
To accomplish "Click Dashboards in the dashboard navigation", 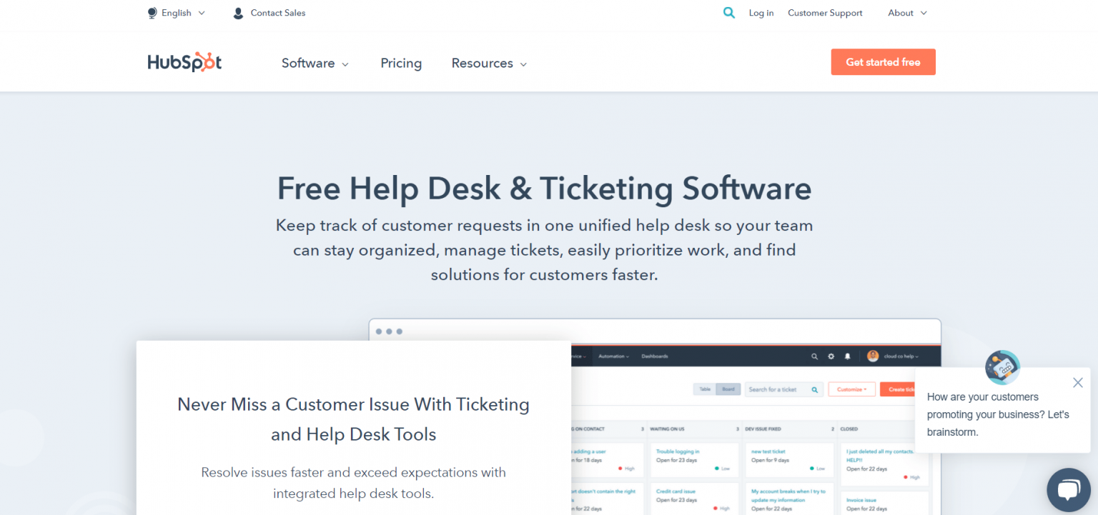I will click(654, 356).
